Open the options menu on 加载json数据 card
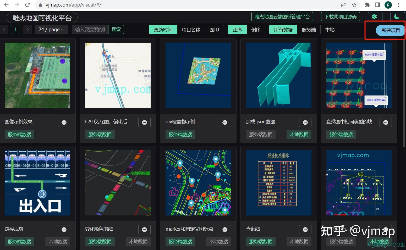Viewport: 406px width, 250px height. point(305,122)
